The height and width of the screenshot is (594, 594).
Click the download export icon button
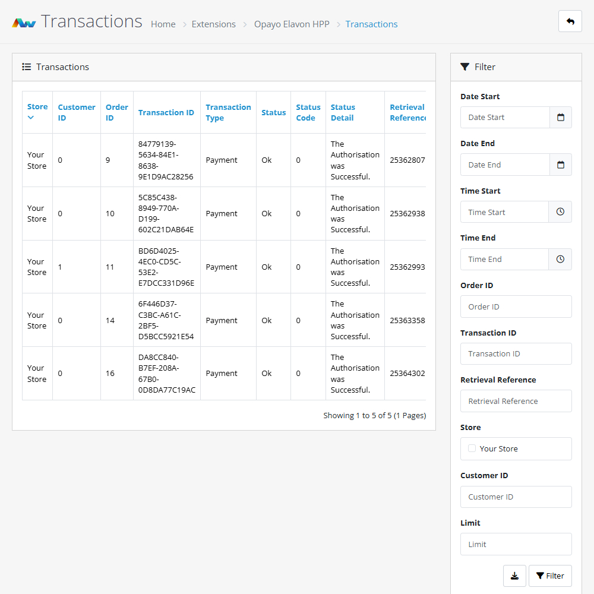tap(514, 576)
